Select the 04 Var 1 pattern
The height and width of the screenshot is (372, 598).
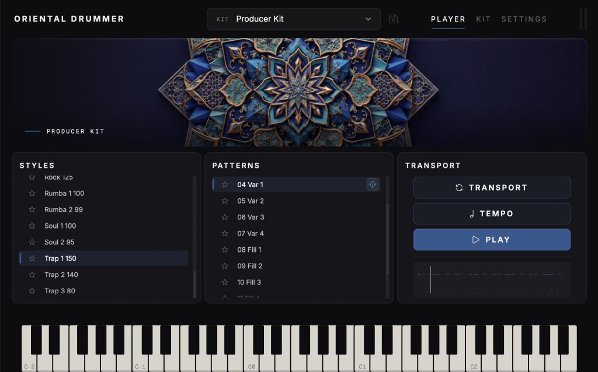click(296, 185)
